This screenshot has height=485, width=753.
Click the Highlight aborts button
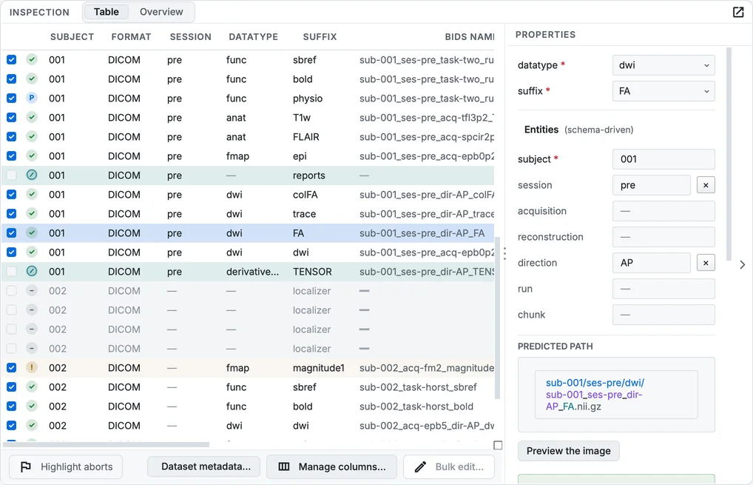coord(66,466)
